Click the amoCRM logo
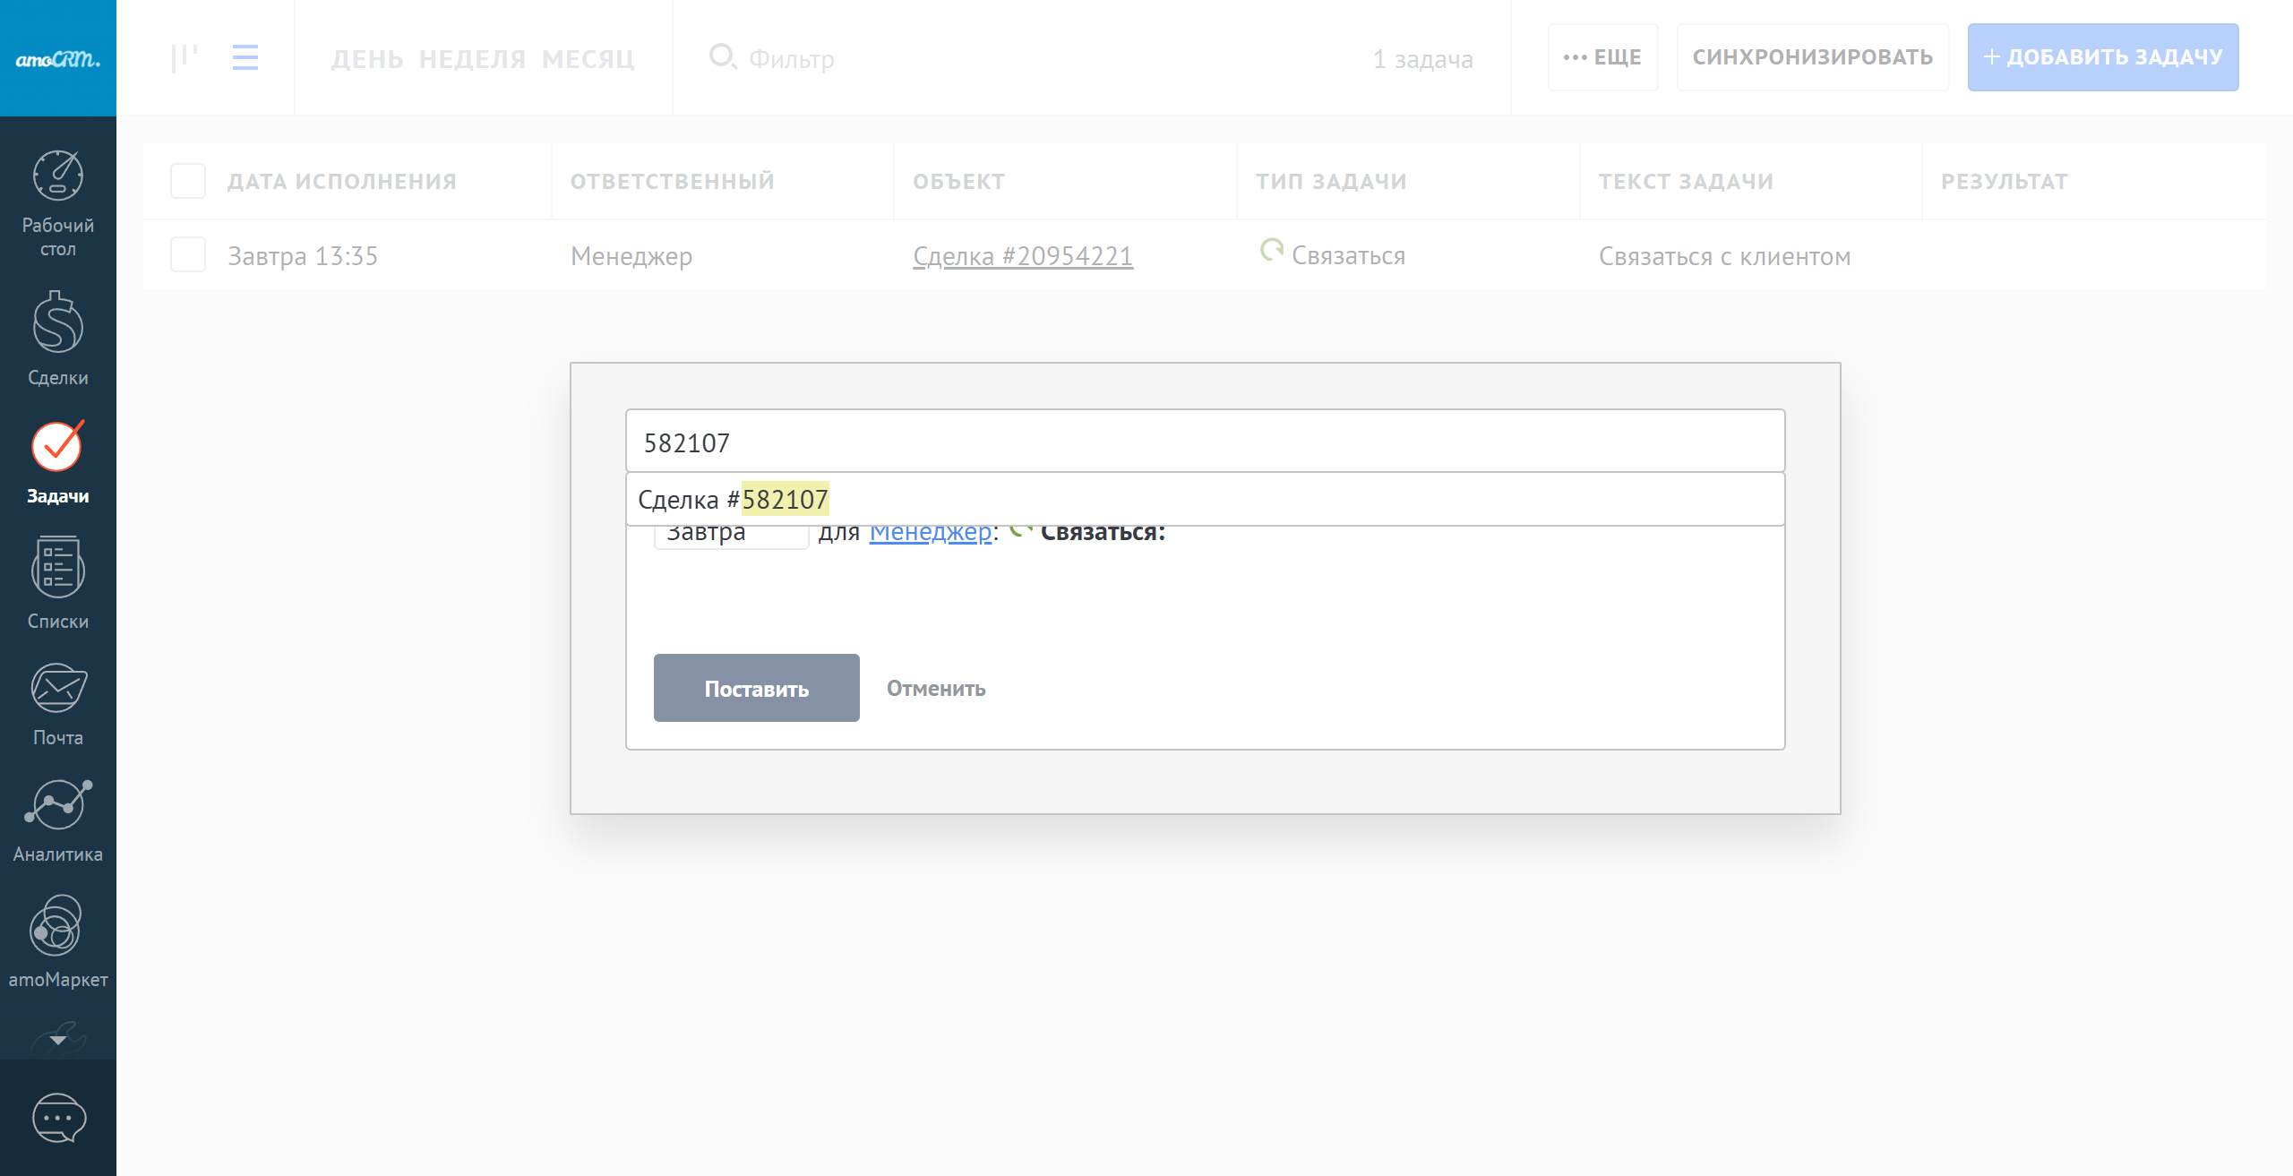Viewport: 2293px width, 1176px height. pos(58,59)
